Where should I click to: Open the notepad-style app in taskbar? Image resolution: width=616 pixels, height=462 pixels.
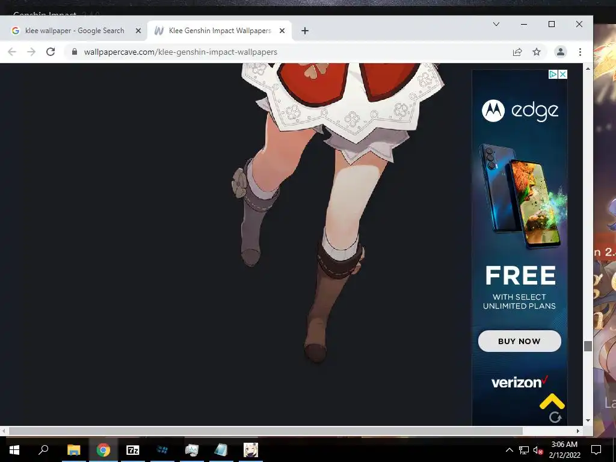221,450
